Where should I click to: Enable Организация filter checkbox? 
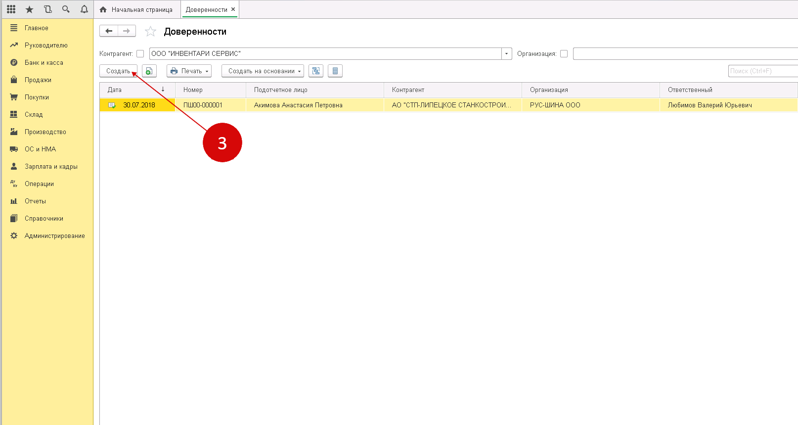[x=564, y=54]
